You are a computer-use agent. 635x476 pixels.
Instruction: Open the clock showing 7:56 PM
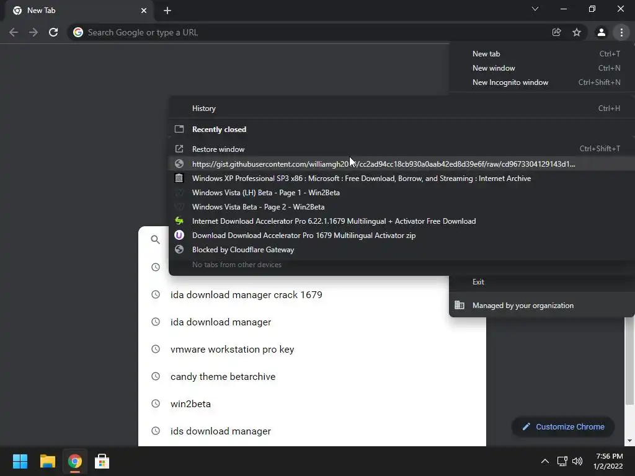click(608, 461)
